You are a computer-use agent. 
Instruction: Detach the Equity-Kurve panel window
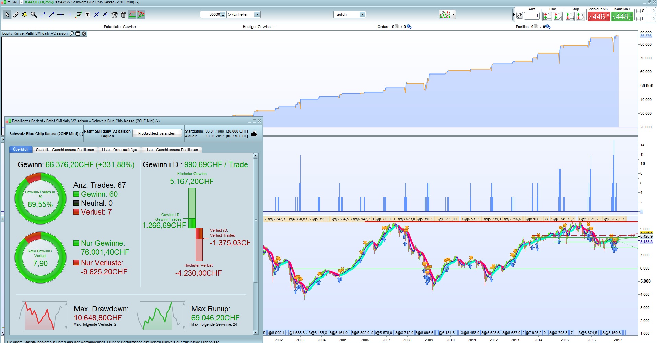pos(78,33)
